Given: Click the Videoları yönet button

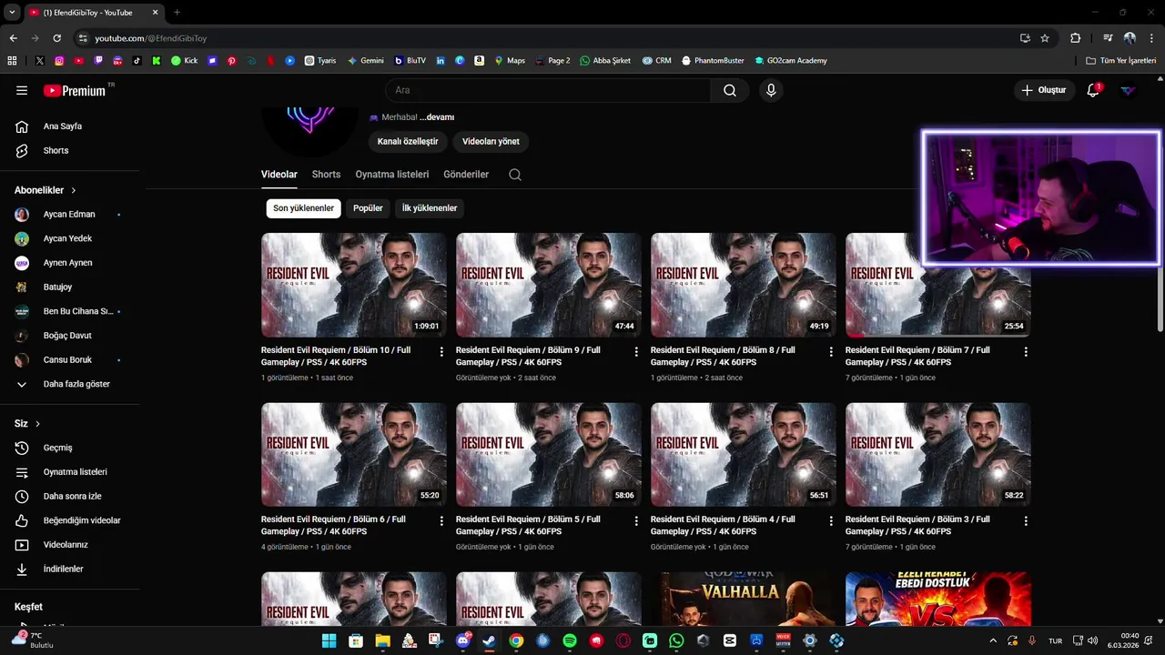Looking at the screenshot, I should click(x=491, y=142).
